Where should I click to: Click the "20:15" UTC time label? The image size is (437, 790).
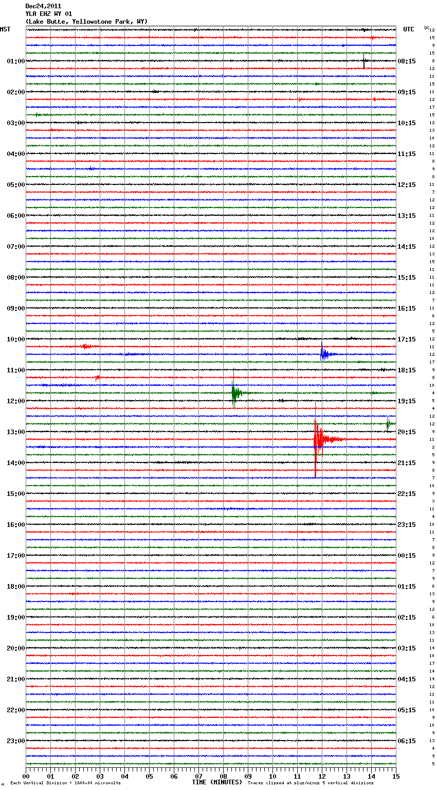(x=407, y=432)
